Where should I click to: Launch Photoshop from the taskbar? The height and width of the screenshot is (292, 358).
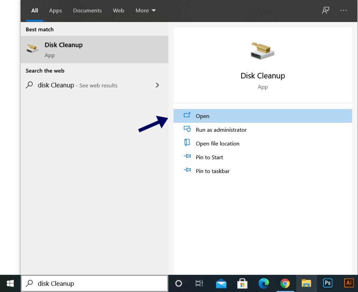[328, 283]
